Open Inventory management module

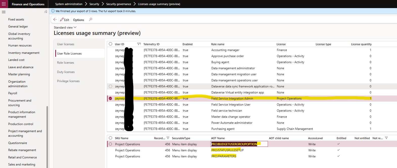[x=24, y=53]
